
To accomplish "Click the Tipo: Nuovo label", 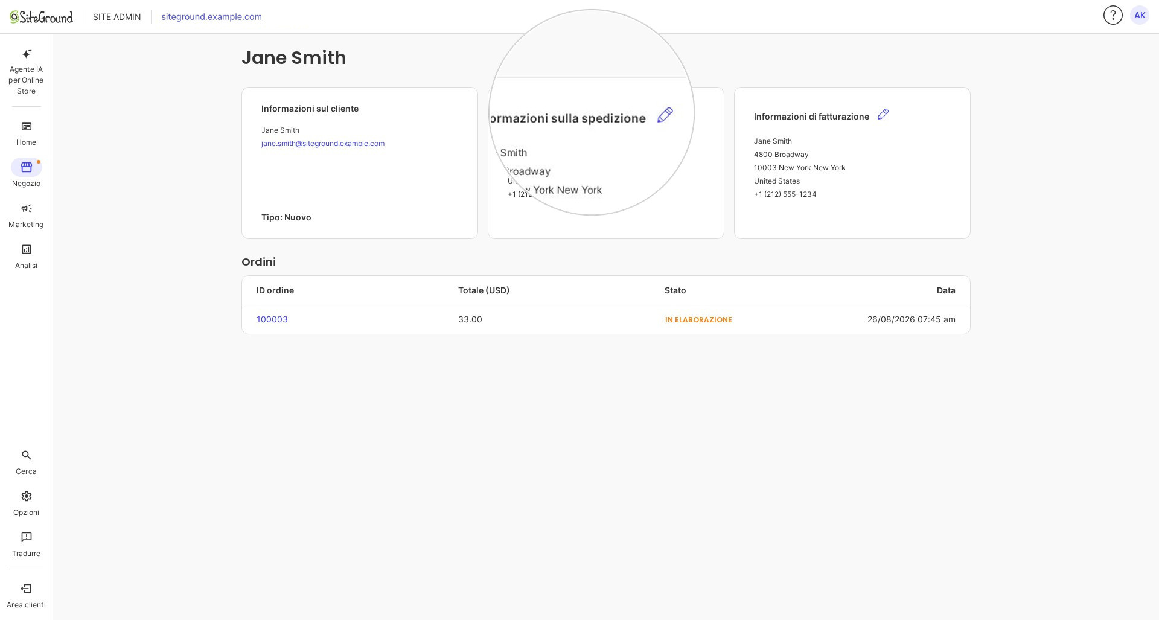I will click(286, 217).
